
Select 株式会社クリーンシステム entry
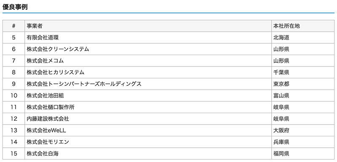(58, 49)
